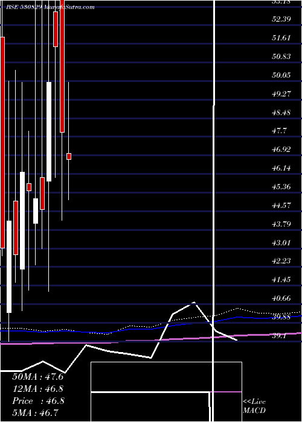Click the 39.1 price axis label

point(279,336)
